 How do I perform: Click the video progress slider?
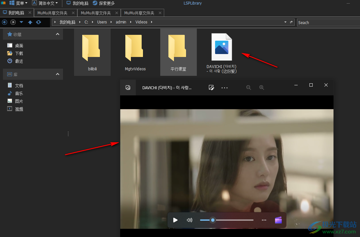(x=227, y=220)
